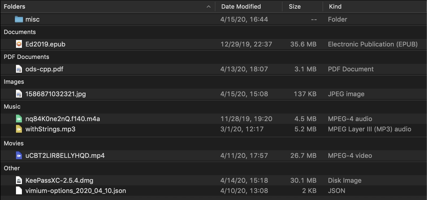Select the PDF Documents group header
427x200 pixels.
[x=27, y=57]
